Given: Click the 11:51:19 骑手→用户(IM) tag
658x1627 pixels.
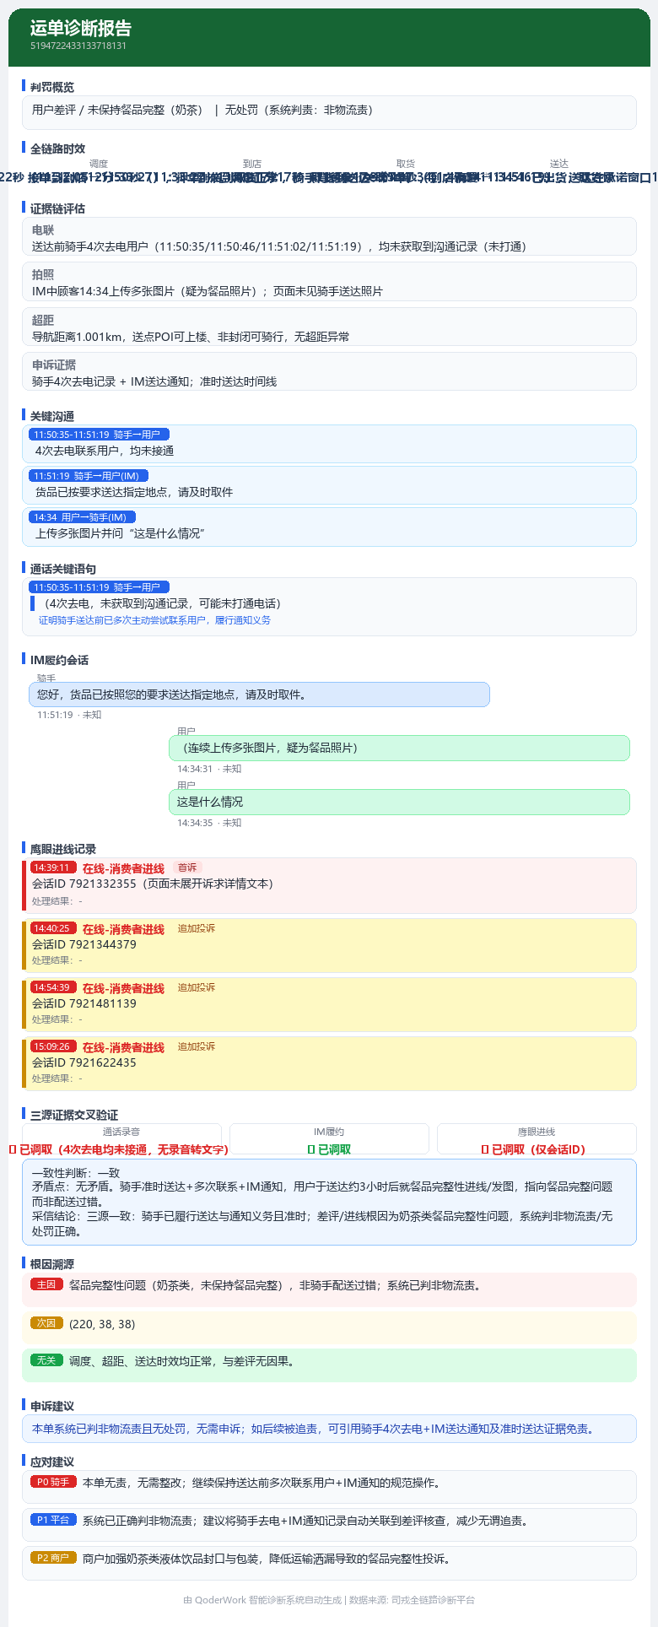Looking at the screenshot, I should pyautogui.click(x=89, y=476).
